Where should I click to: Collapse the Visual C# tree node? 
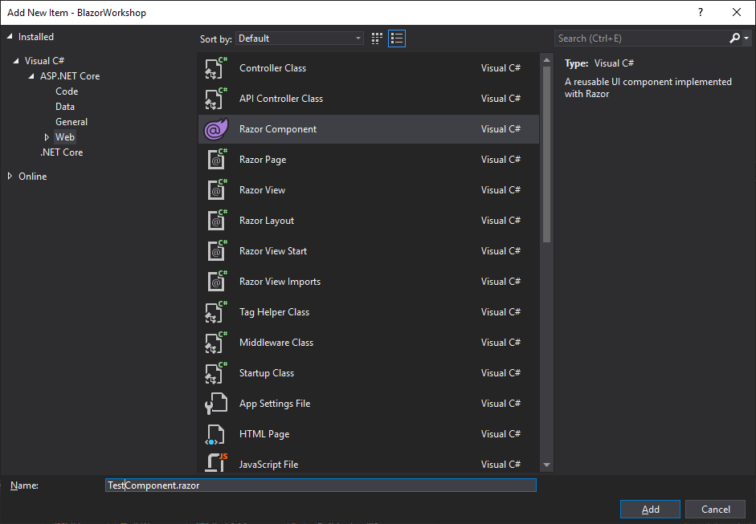tap(16, 61)
